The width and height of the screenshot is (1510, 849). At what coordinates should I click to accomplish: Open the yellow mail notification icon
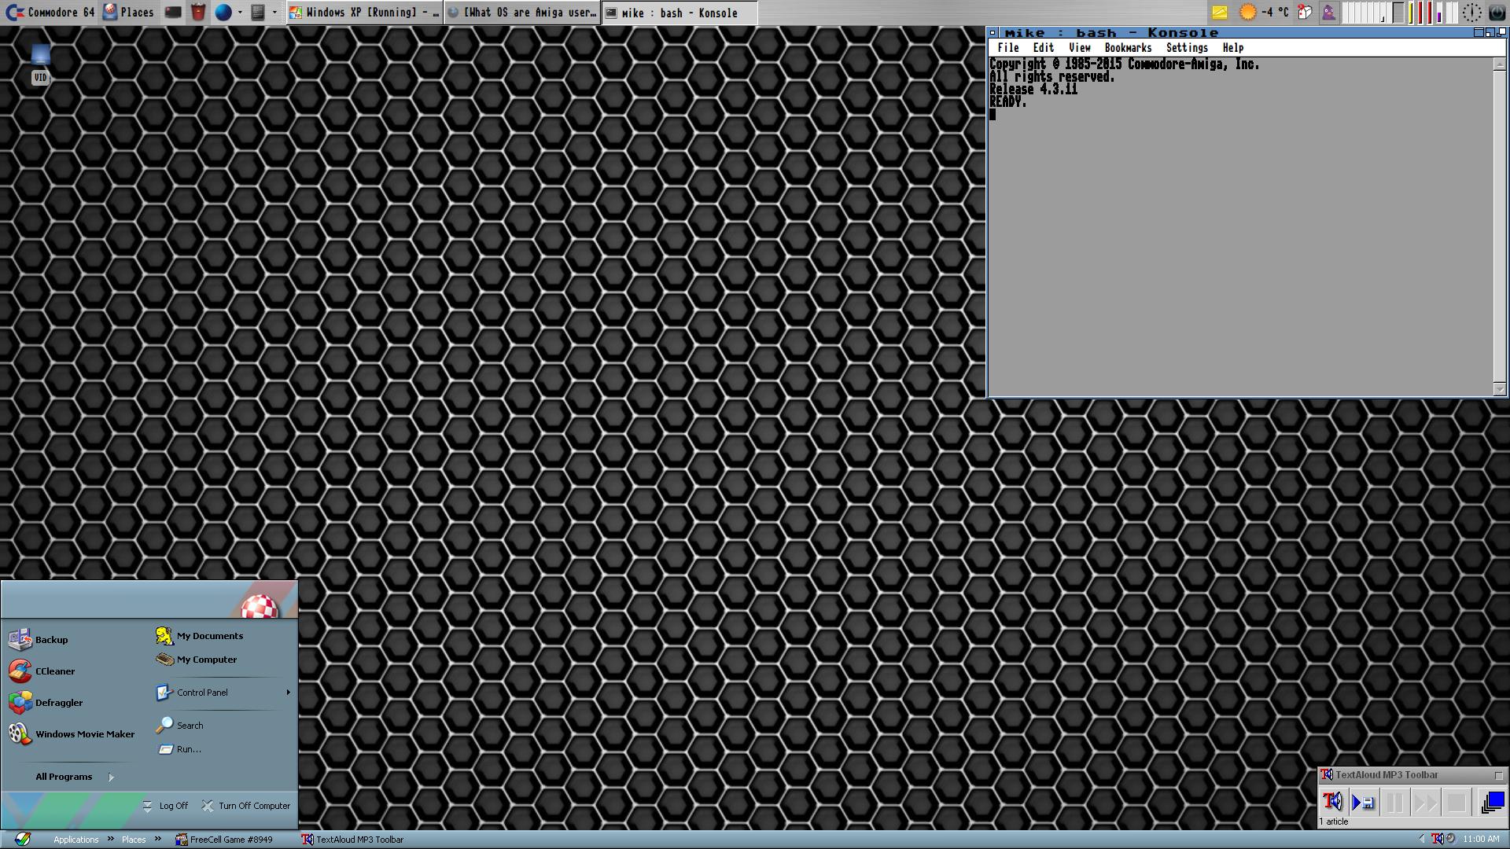coord(1220,13)
